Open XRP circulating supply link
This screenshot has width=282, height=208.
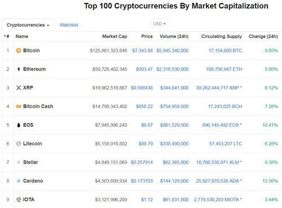pyautogui.click(x=218, y=88)
